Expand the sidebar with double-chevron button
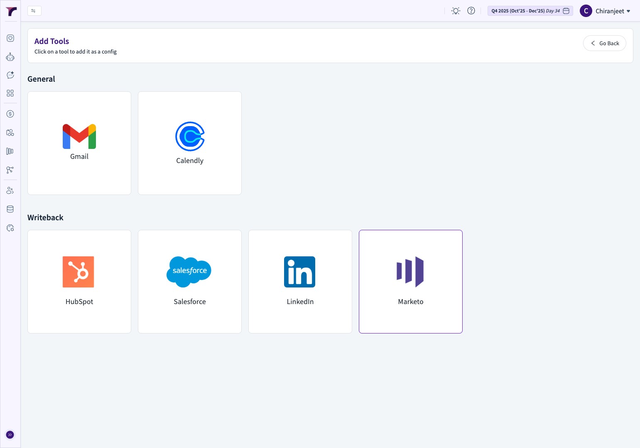The width and height of the screenshot is (640, 448). point(10,435)
